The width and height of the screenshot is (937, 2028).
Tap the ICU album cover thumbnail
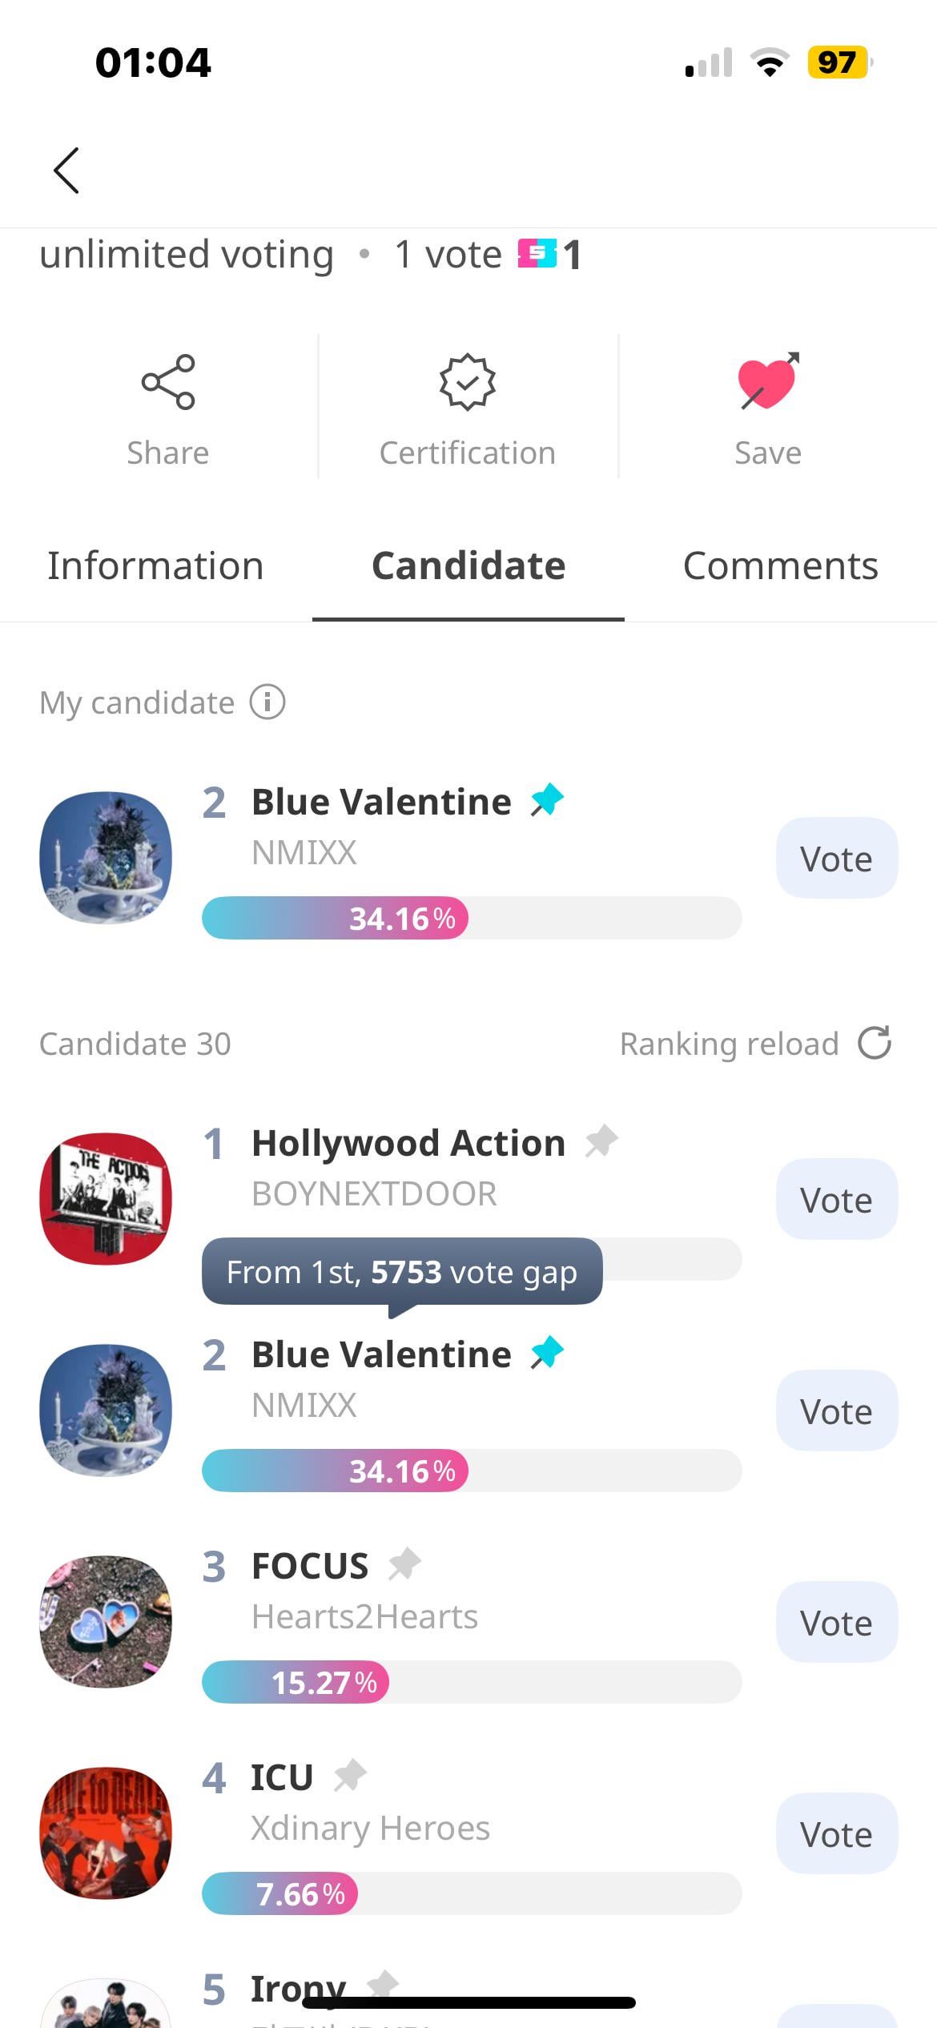pyautogui.click(x=106, y=1833)
